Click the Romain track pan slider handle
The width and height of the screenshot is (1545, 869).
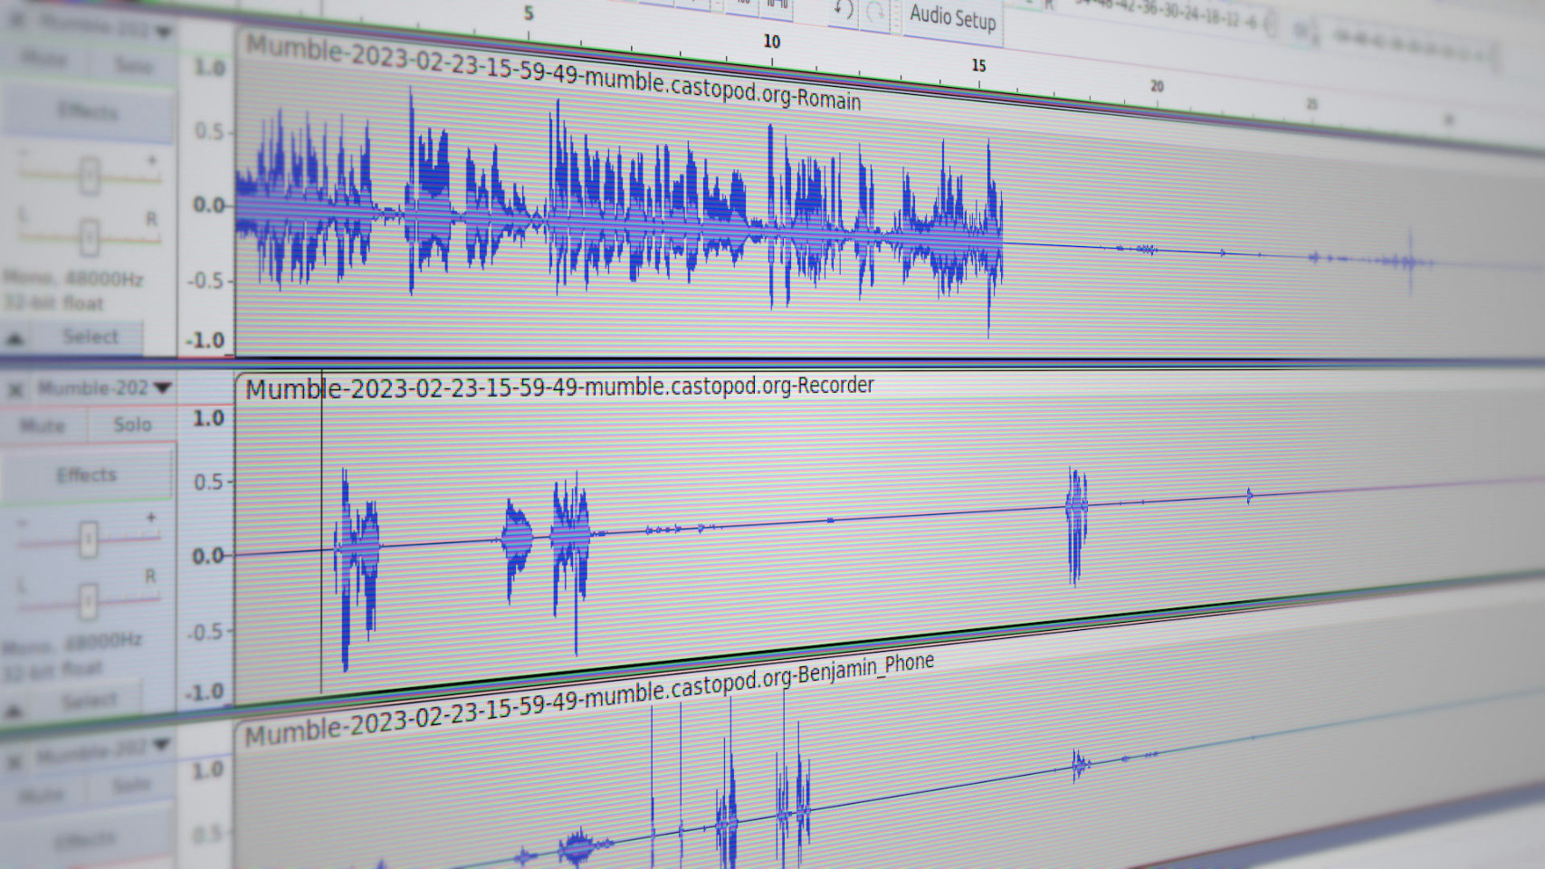click(x=89, y=238)
